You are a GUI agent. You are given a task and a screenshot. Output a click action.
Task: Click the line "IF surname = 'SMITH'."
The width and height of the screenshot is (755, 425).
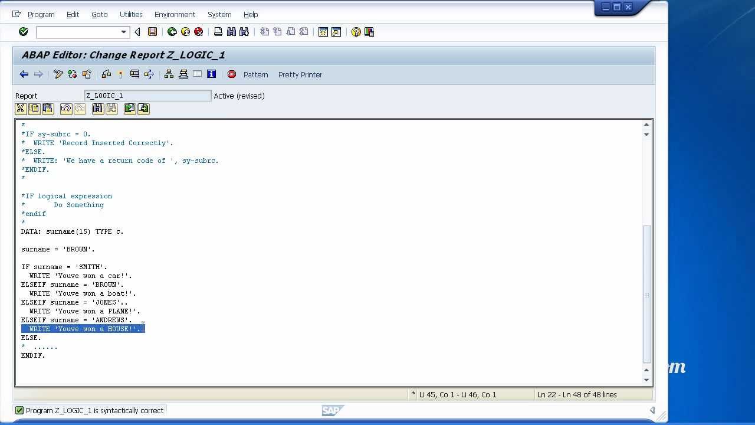64,267
